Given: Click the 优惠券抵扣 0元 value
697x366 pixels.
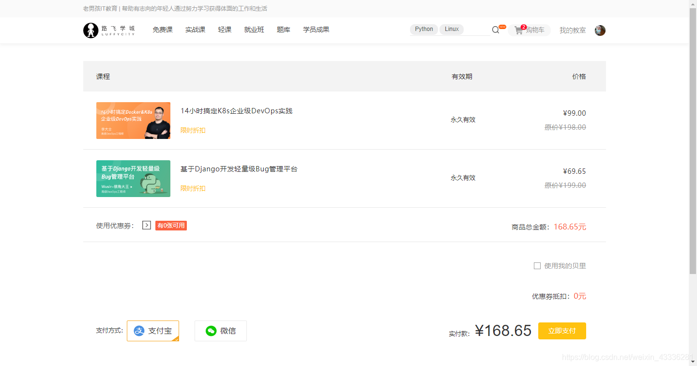Looking at the screenshot, I should [580, 296].
